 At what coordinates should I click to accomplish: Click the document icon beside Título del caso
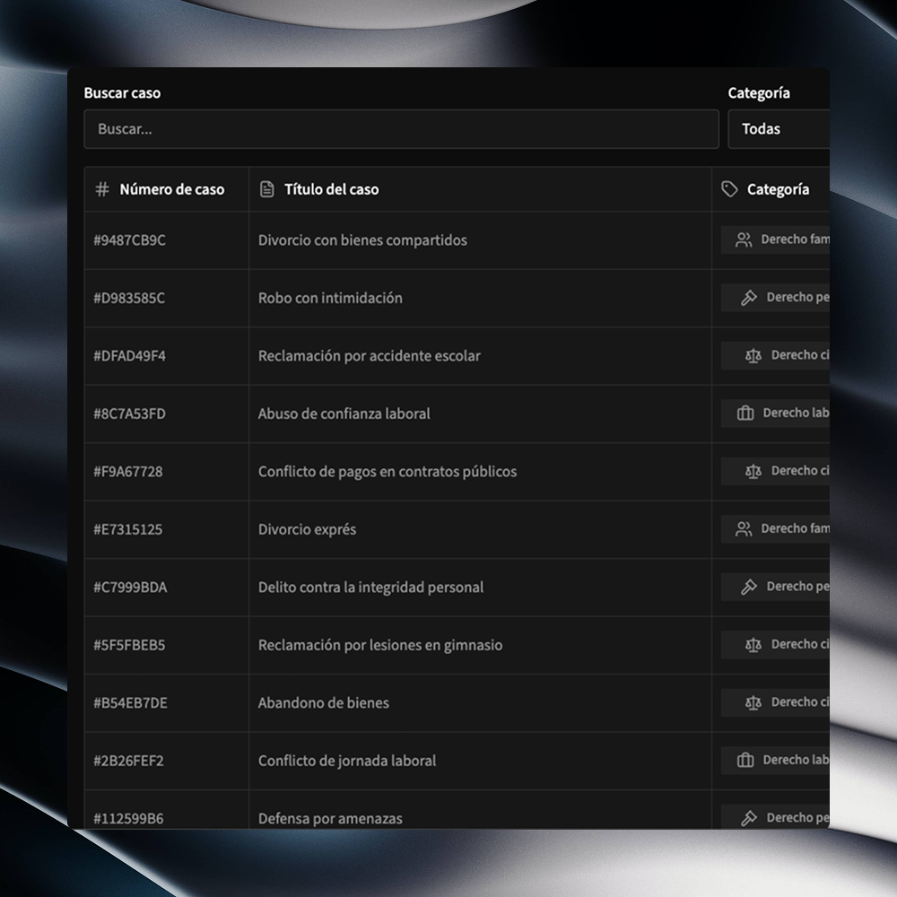(x=266, y=189)
